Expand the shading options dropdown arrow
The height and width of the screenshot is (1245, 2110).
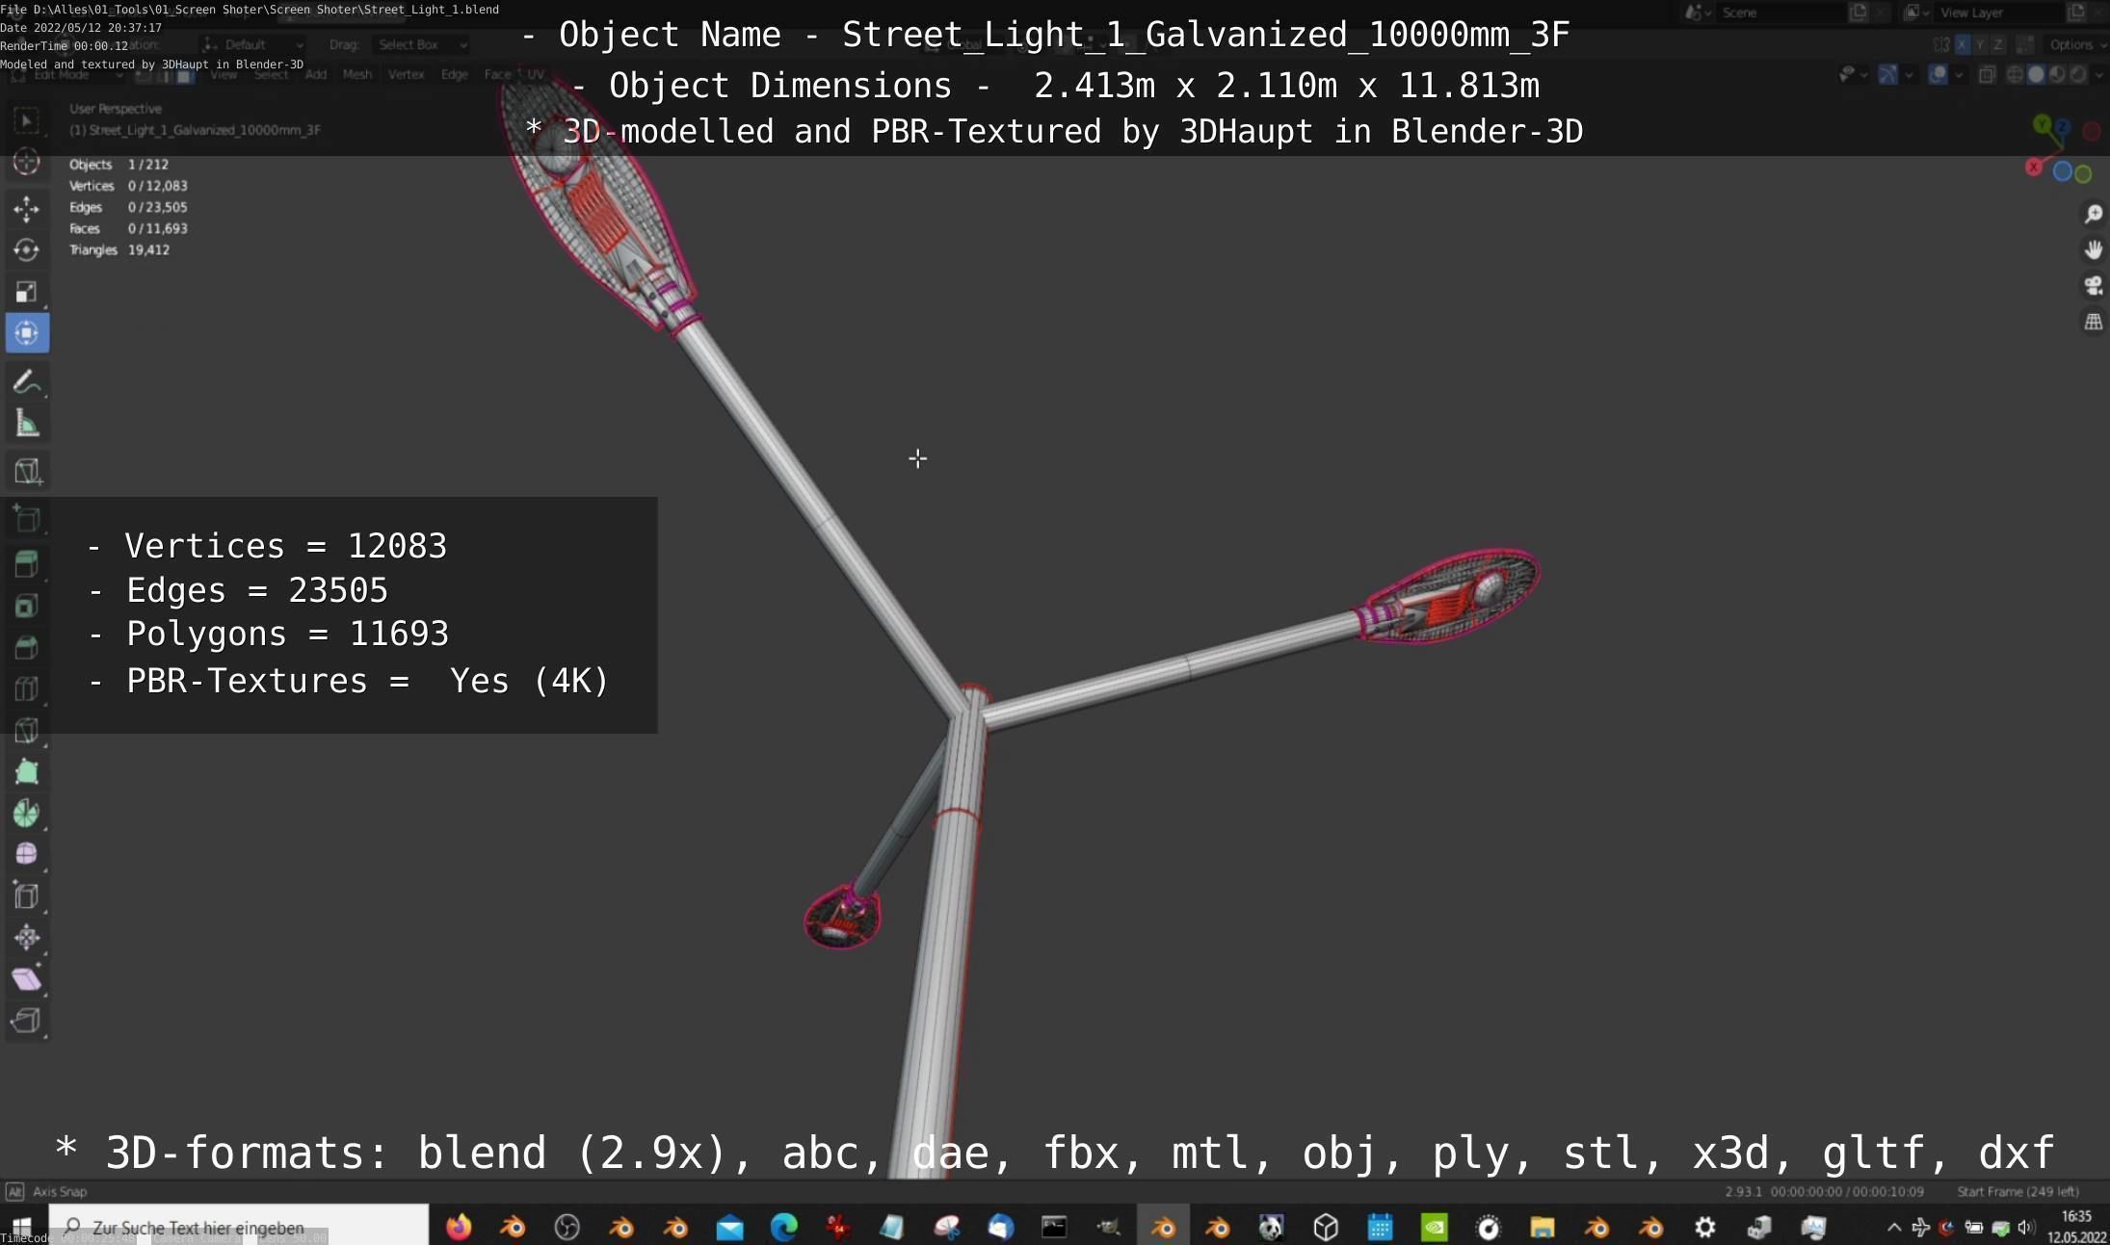pyautogui.click(x=2099, y=74)
